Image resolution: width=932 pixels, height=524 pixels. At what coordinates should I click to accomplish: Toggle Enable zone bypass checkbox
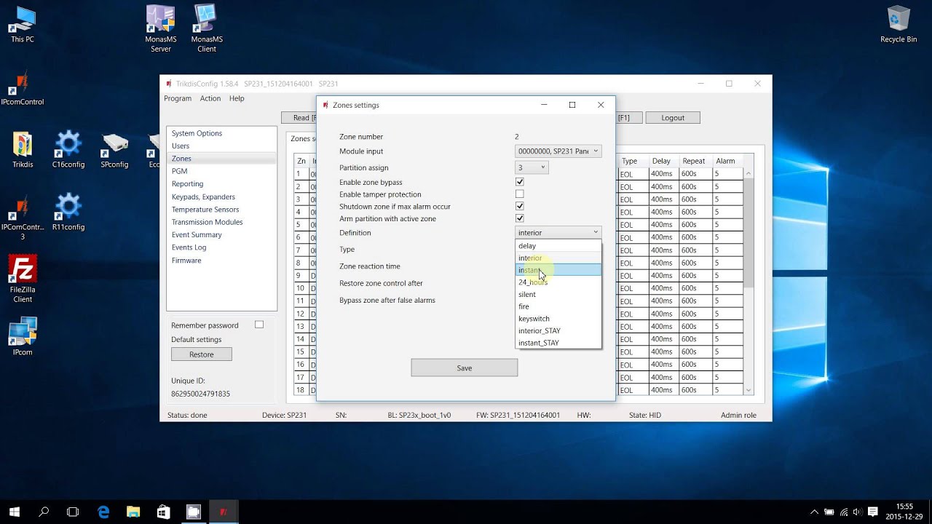click(x=519, y=182)
